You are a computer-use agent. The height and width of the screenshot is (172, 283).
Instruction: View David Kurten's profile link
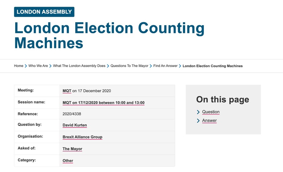tap(75, 125)
